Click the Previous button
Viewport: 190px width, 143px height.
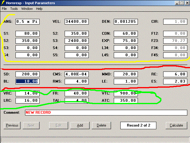12,125
